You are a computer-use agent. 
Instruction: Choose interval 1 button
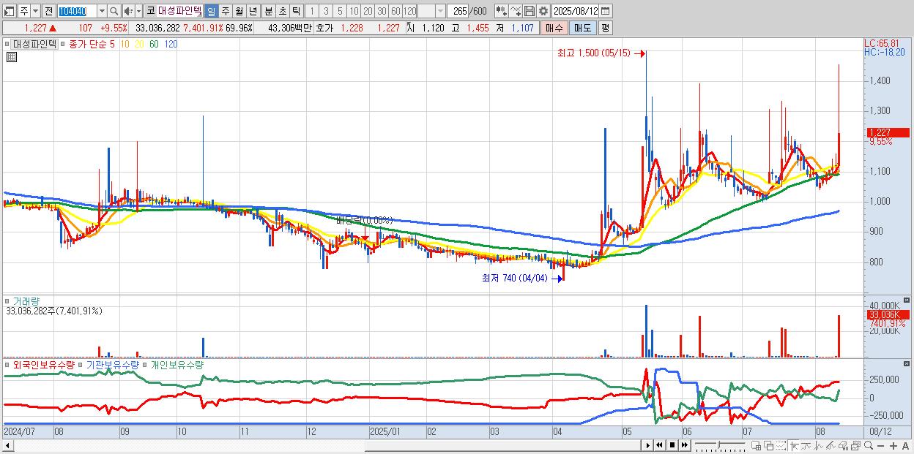(311, 11)
